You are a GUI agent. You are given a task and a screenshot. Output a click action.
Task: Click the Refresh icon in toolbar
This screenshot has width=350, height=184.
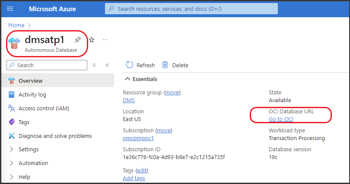pos(130,65)
